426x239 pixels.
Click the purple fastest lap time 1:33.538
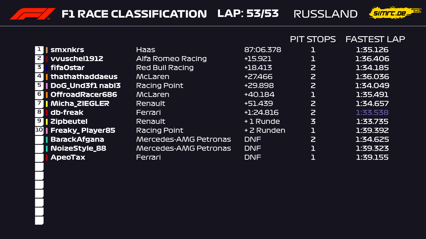[x=372, y=113]
